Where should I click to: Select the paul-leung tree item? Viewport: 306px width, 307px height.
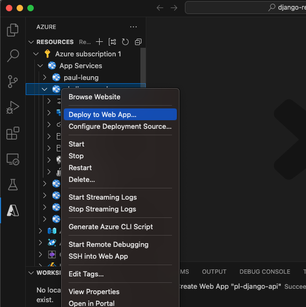83,77
